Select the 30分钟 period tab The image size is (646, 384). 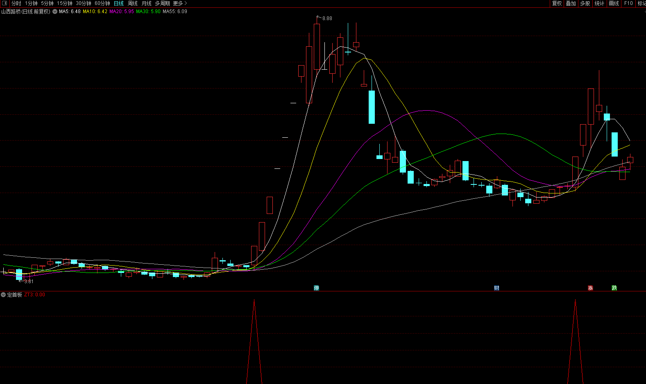[x=84, y=3]
